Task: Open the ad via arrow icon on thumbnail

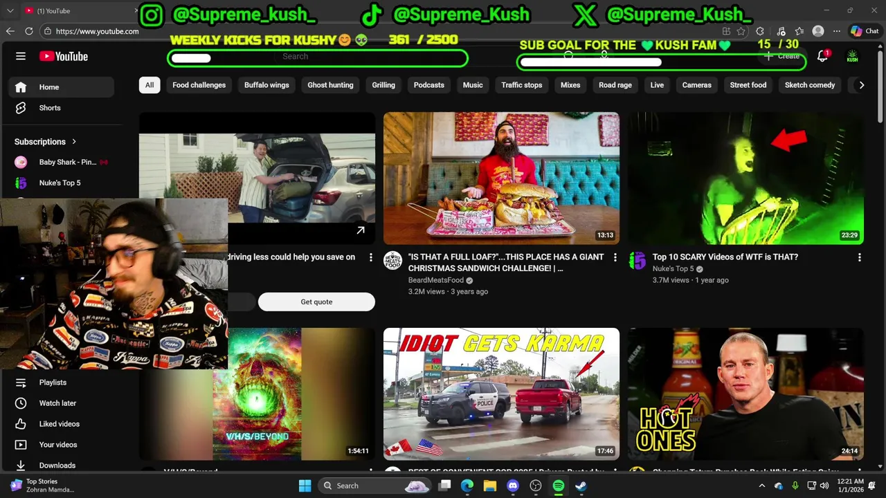Action: pyautogui.click(x=361, y=231)
